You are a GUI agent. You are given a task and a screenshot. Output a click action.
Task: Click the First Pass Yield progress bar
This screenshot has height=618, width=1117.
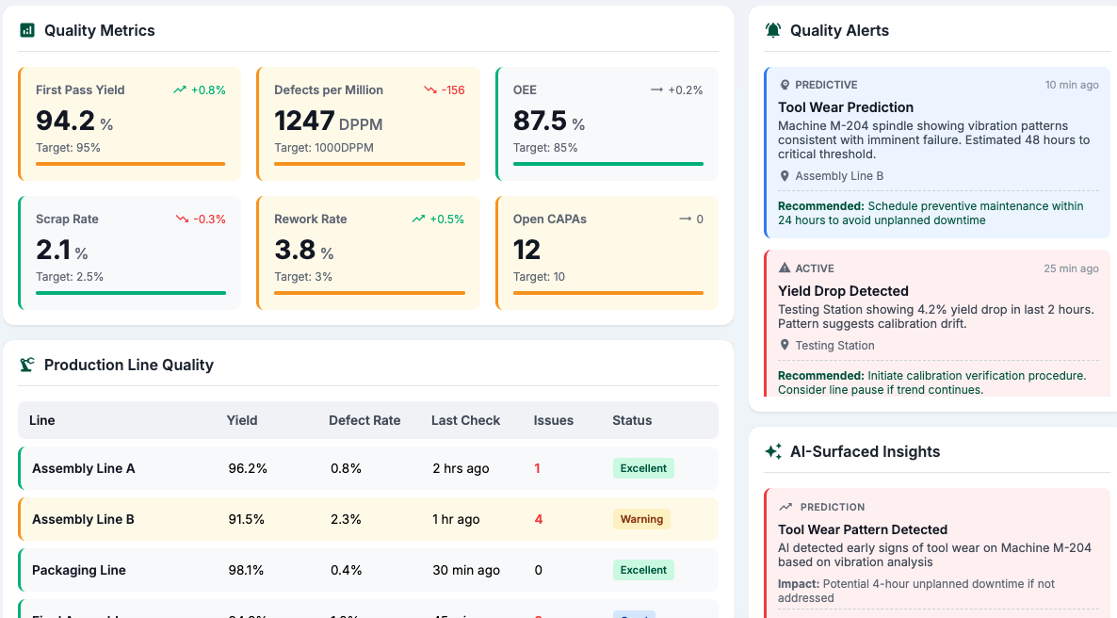click(x=131, y=164)
